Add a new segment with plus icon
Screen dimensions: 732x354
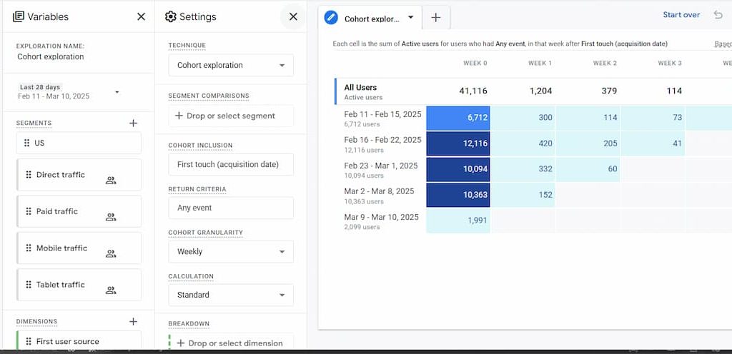point(133,123)
